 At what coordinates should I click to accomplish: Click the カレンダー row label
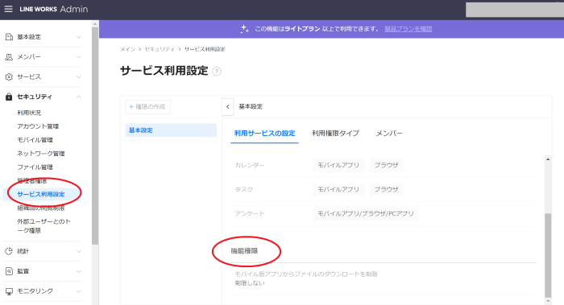250,165
